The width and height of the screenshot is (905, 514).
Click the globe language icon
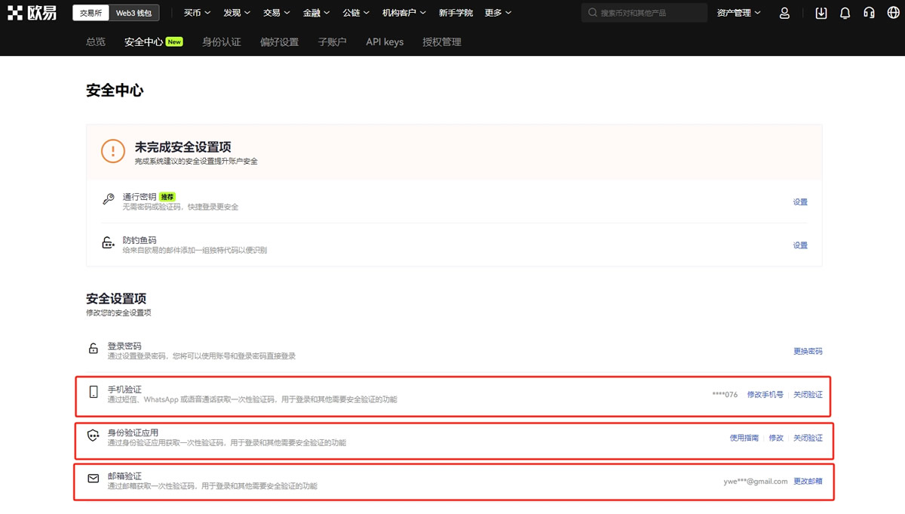pos(893,12)
